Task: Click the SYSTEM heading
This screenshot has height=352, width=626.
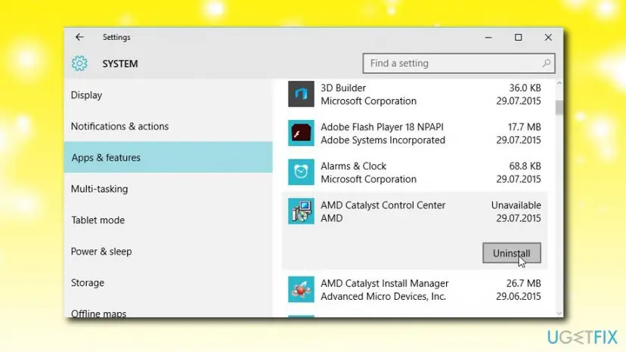Action: click(x=119, y=64)
